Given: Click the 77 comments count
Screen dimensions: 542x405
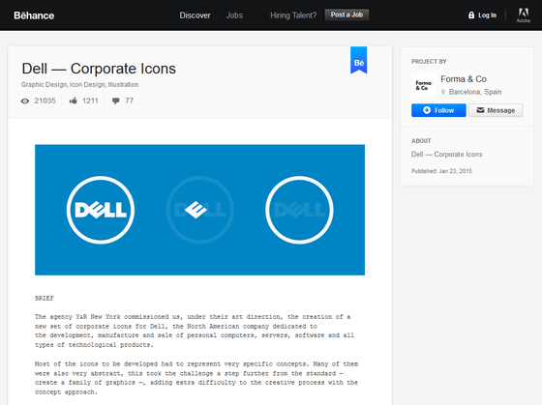Looking at the screenshot, I should click(x=130, y=101).
